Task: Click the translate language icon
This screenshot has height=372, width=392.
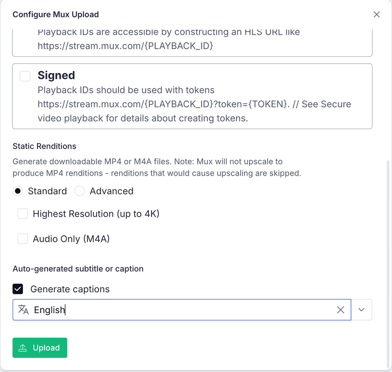Action: click(x=23, y=309)
